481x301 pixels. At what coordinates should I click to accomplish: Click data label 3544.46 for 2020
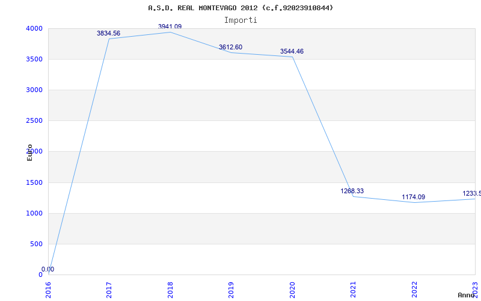(x=292, y=51)
